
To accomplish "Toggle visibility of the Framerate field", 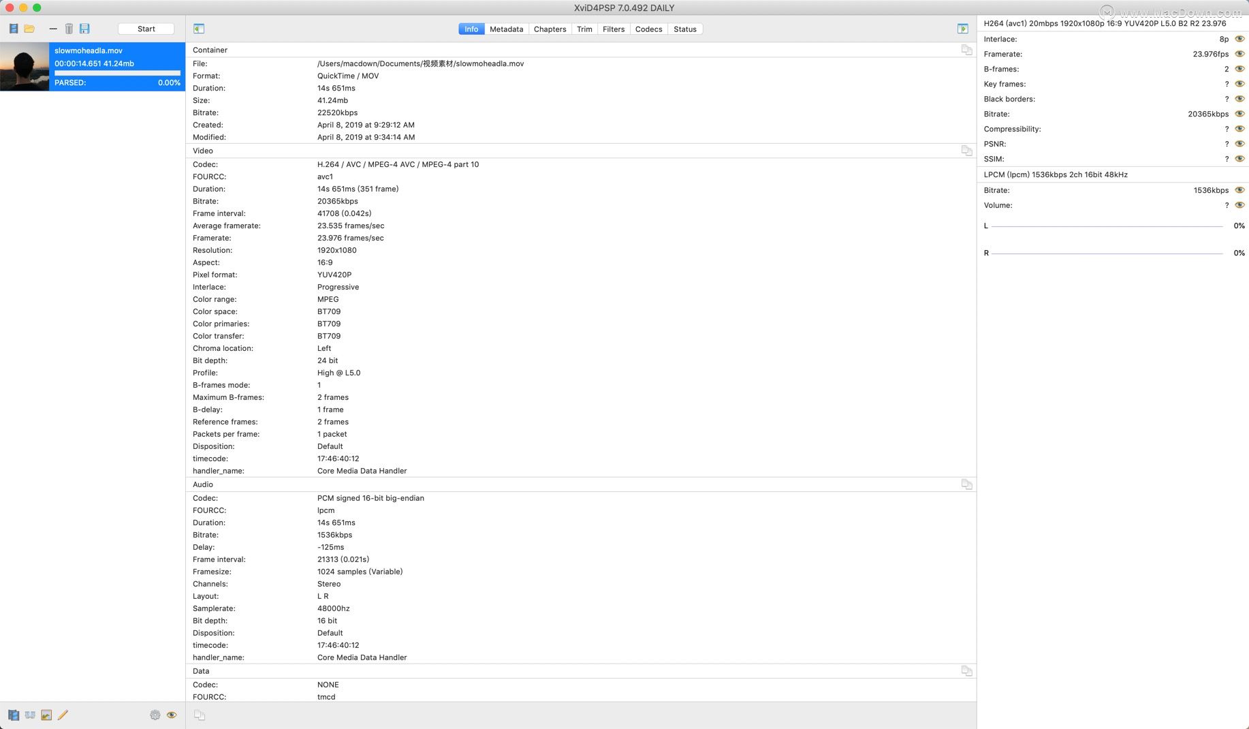I will click(x=1239, y=54).
